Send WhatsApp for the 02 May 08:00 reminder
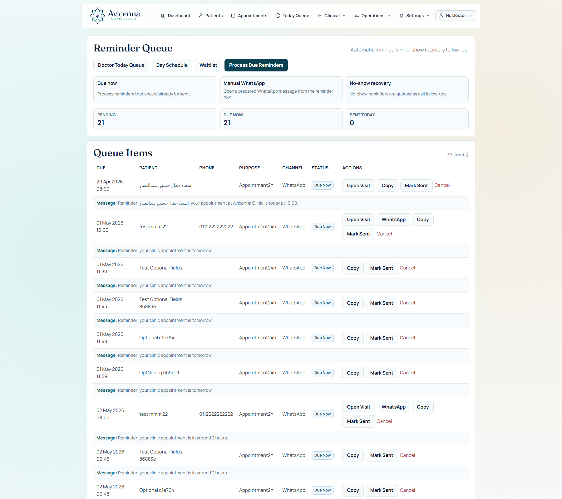The image size is (562, 499). pos(393,407)
